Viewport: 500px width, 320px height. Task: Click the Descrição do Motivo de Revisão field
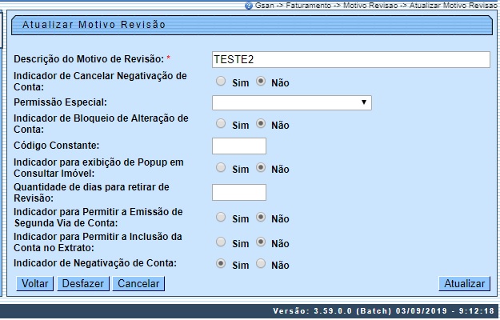tap(350, 60)
